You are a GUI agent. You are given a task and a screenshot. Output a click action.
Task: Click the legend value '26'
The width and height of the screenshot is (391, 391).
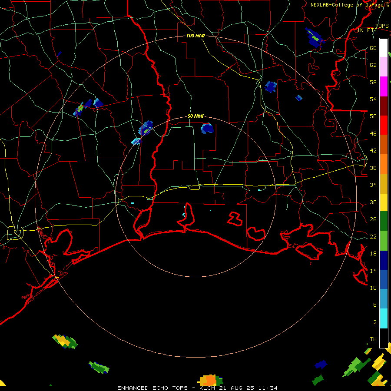(373, 219)
